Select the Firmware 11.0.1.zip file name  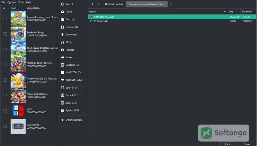(104, 17)
